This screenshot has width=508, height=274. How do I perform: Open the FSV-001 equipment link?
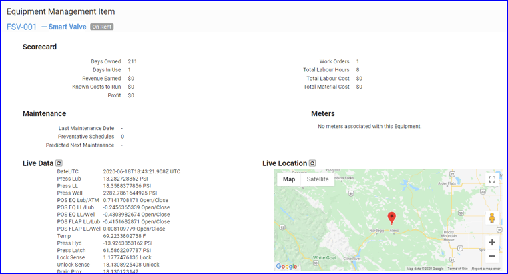[x=22, y=27]
